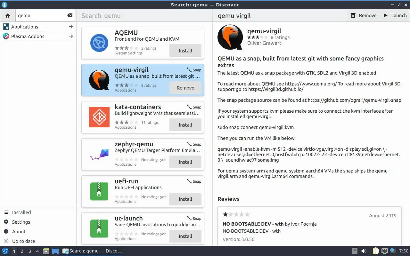Switch to virtual desktop 3

point(29,251)
